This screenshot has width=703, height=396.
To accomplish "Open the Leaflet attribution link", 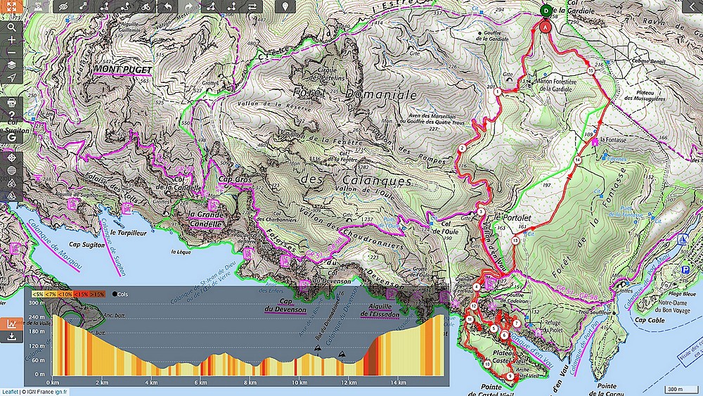I will click(x=9, y=392).
